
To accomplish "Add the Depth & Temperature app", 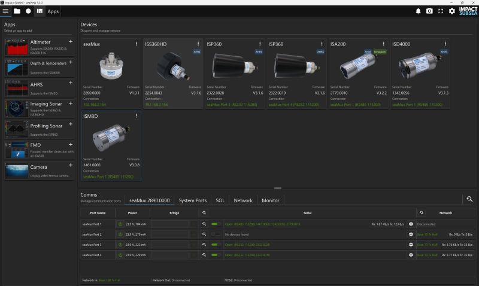I will pyautogui.click(x=71, y=62).
